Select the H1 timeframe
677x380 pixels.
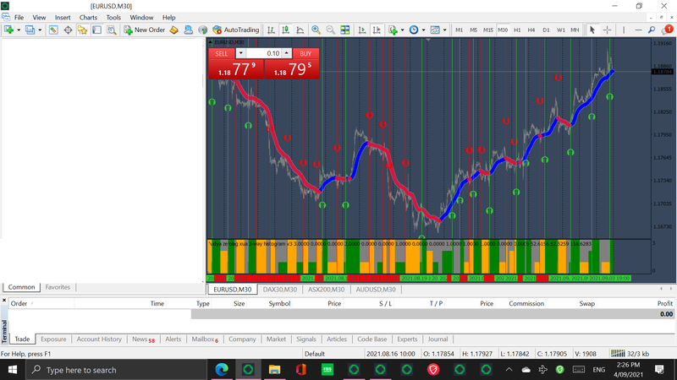point(517,30)
